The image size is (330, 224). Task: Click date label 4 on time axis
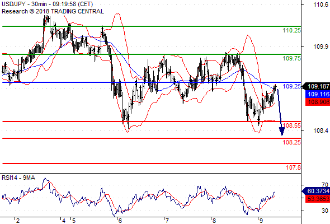point(64,221)
